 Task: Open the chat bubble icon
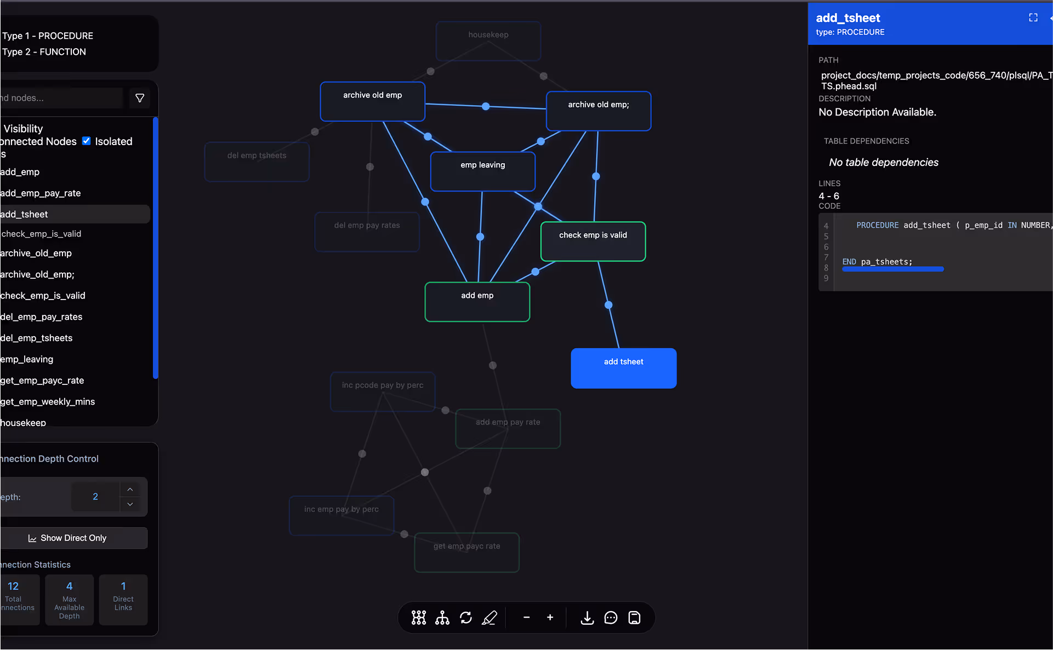611,618
